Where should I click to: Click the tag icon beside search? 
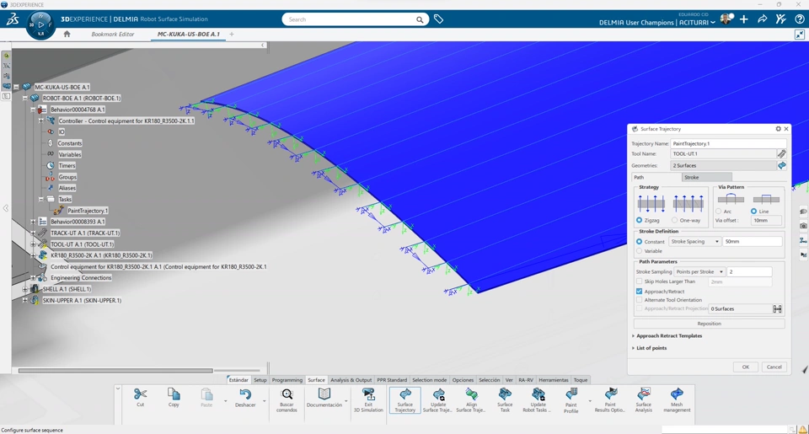tap(438, 19)
